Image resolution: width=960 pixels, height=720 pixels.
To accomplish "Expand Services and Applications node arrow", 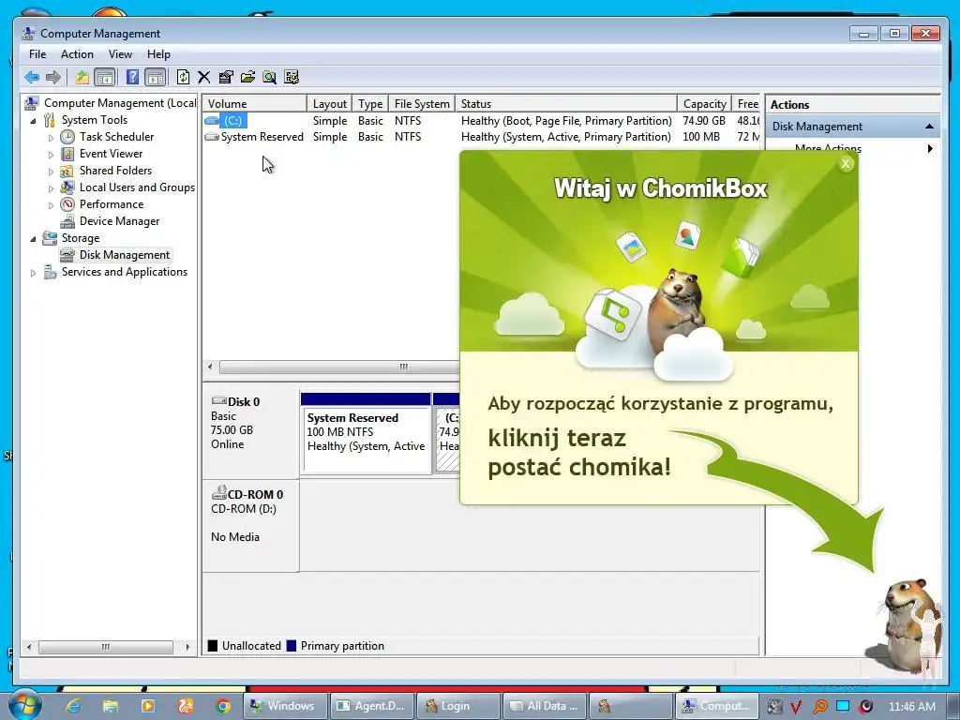I will click(33, 273).
